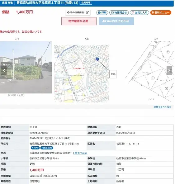
Task: Click the blue property marker on the map
Action: [97, 59]
